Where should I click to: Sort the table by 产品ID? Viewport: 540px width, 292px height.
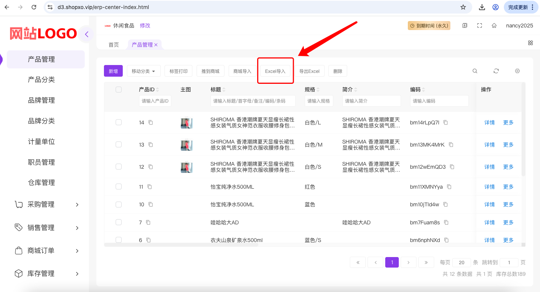coord(157,90)
